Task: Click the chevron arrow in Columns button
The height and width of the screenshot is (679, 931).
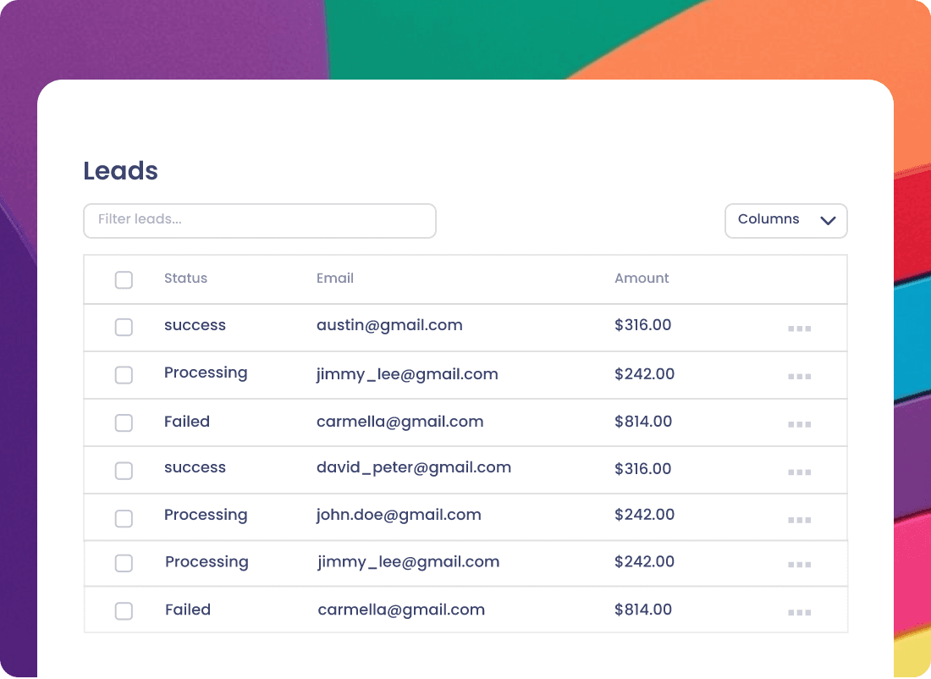Action: click(x=828, y=220)
